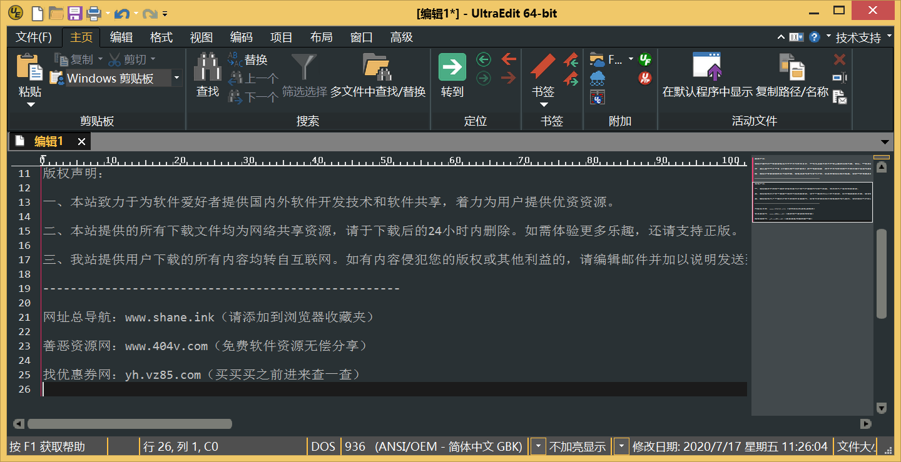901x462 pixels.
Task: Click the red 书签 bookmark icon
Action: [x=543, y=66]
